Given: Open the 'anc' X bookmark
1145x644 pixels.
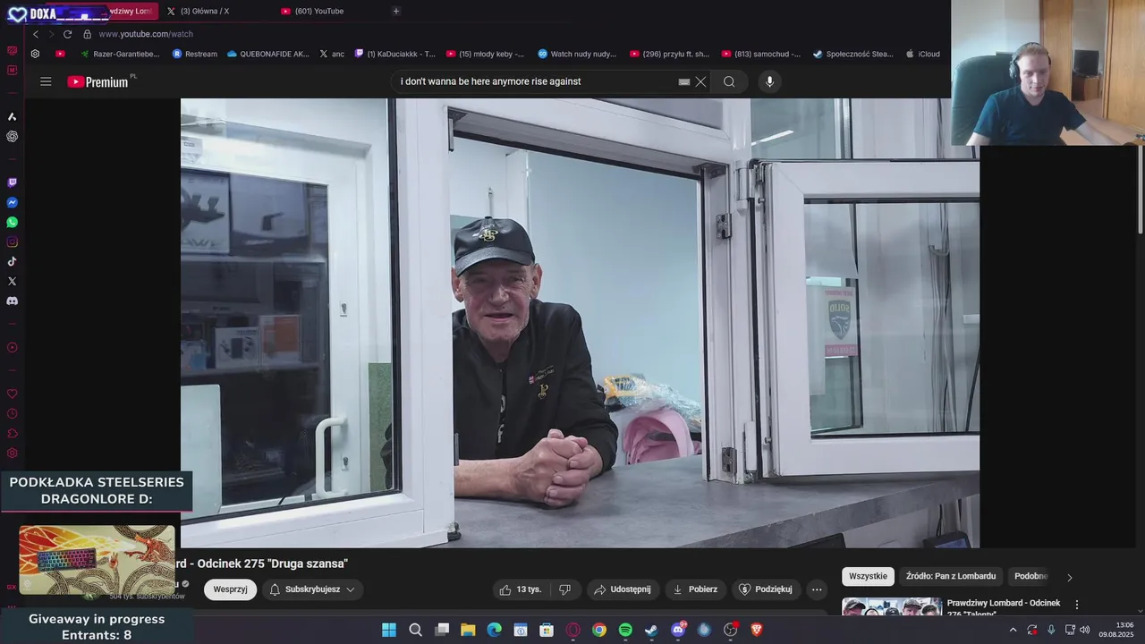Looking at the screenshot, I should click(331, 54).
